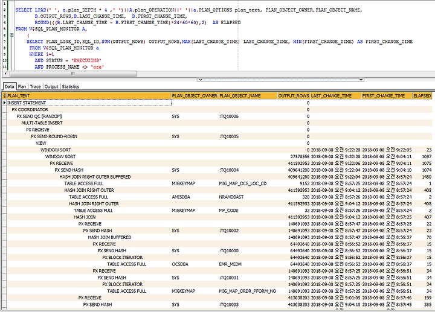The width and height of the screenshot is (435, 312).
Task: Open the Trace tab
Action: 35,86
